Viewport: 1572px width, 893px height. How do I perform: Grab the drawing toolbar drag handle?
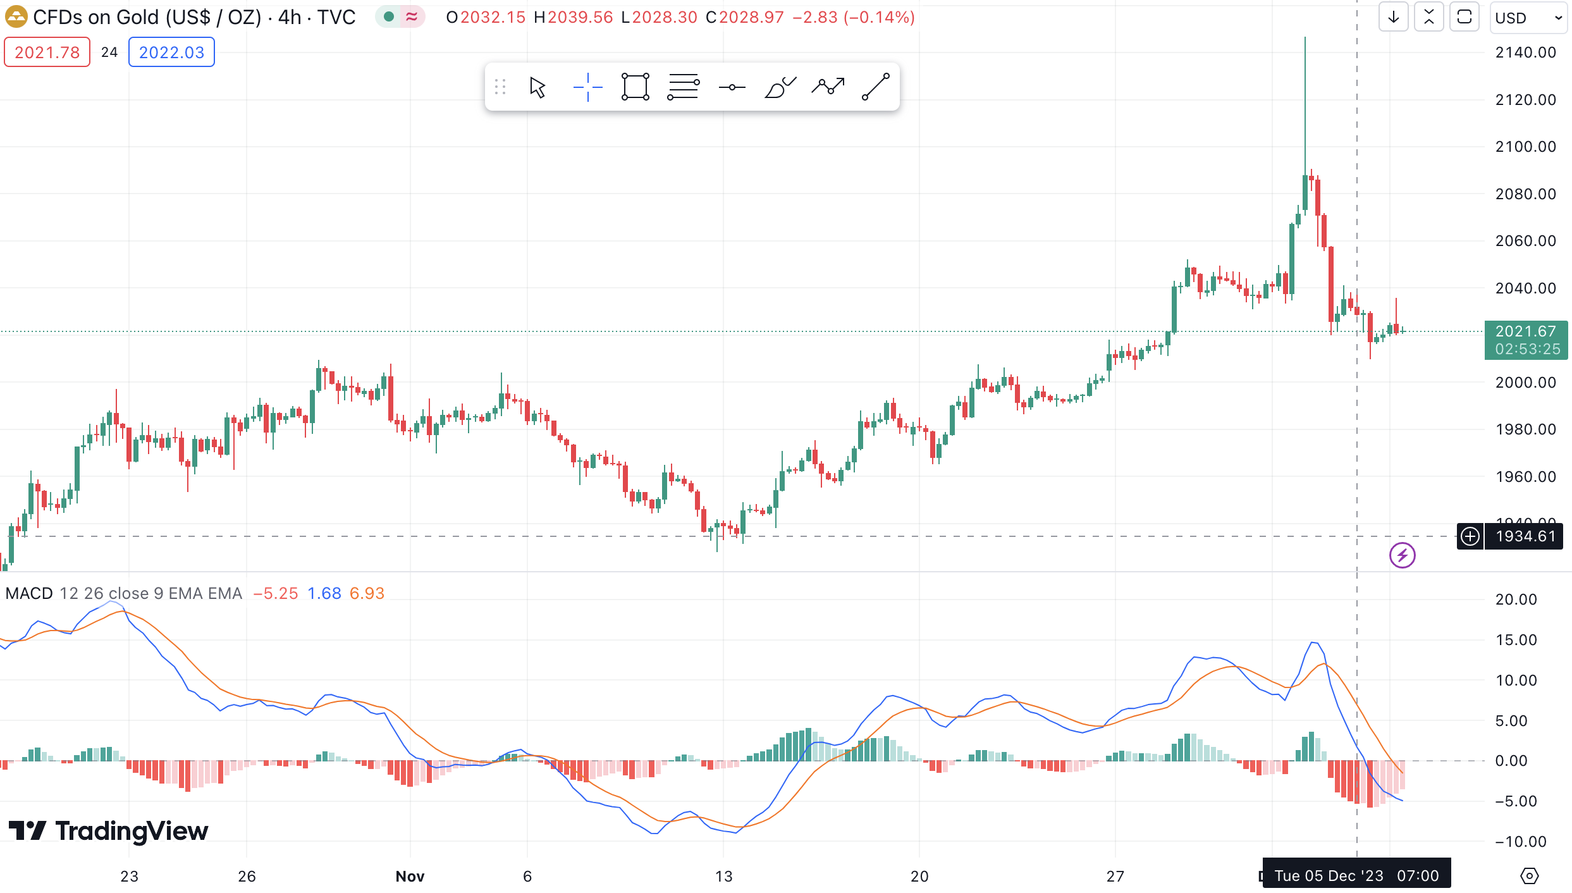point(500,87)
